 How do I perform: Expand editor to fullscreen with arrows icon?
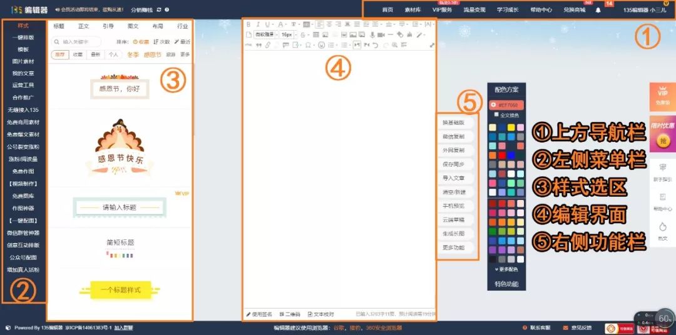click(432, 45)
